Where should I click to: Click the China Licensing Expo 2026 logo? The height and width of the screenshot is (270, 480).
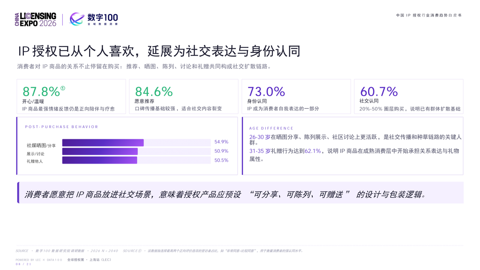(x=36, y=19)
